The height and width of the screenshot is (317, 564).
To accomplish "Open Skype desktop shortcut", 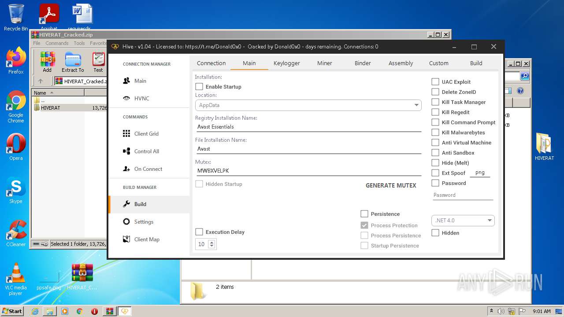I will (16, 190).
